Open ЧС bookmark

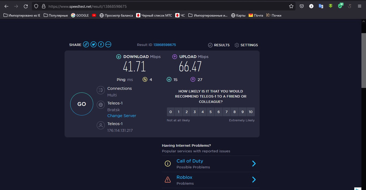click(x=180, y=15)
